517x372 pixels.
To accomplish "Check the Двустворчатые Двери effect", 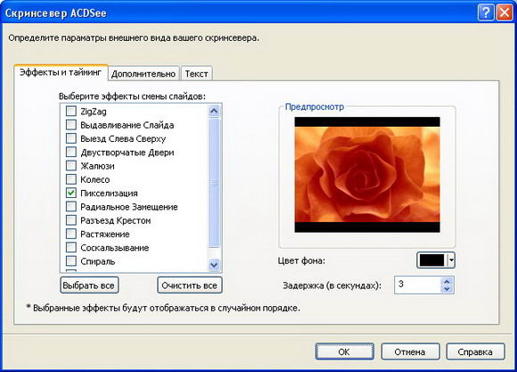I will [71, 152].
